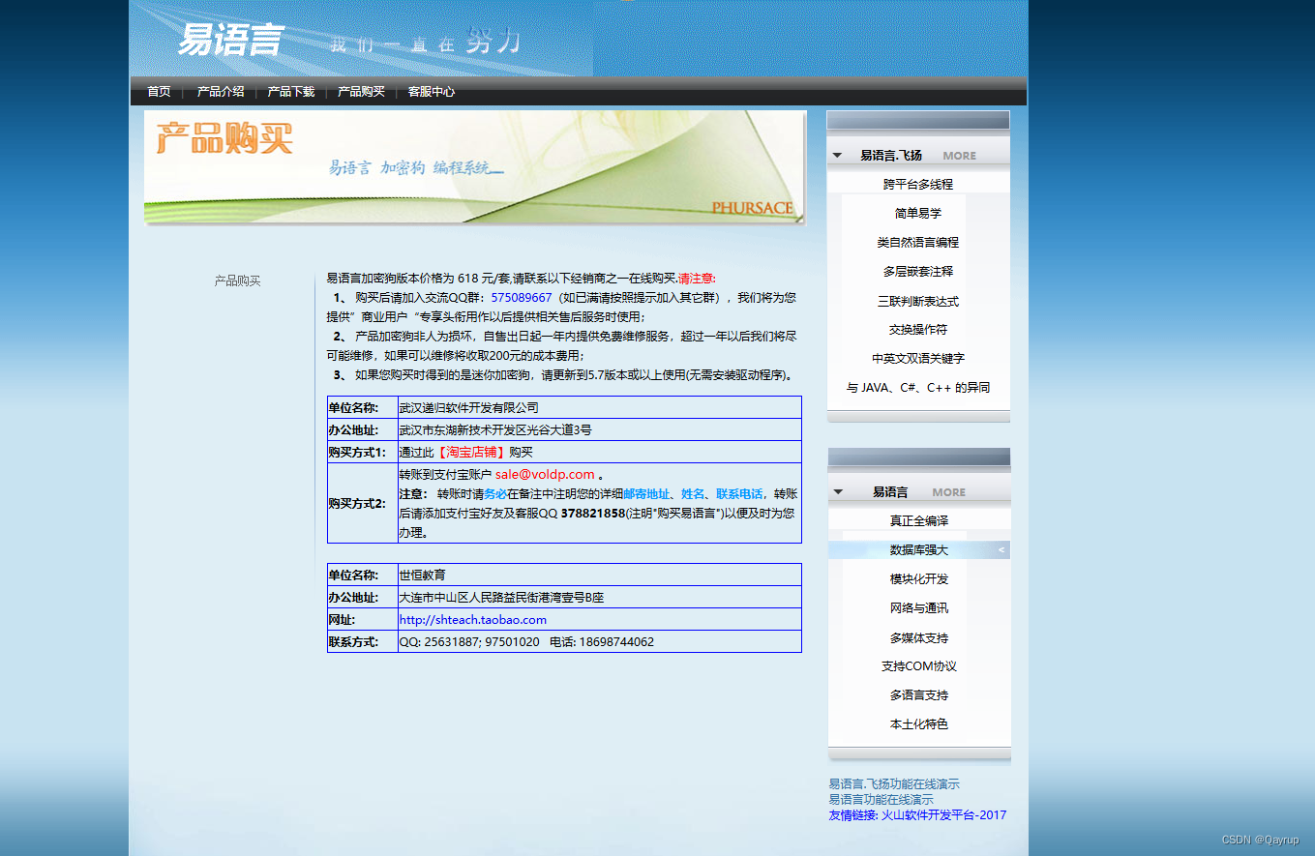Click the 购买方式1 row header

pos(363,452)
